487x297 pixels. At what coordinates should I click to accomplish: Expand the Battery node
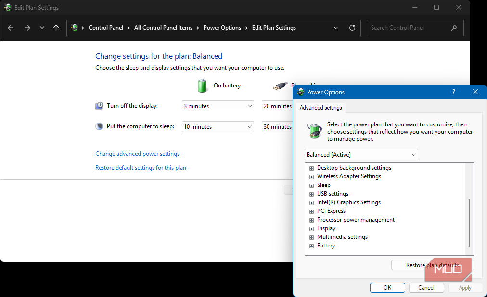coord(311,247)
